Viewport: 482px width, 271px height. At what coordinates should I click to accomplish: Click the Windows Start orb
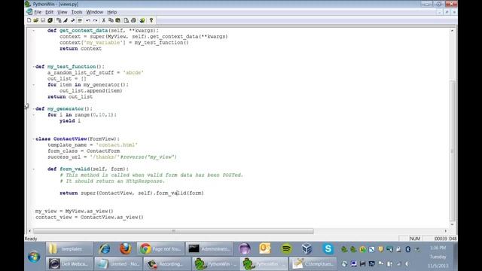point(34,257)
